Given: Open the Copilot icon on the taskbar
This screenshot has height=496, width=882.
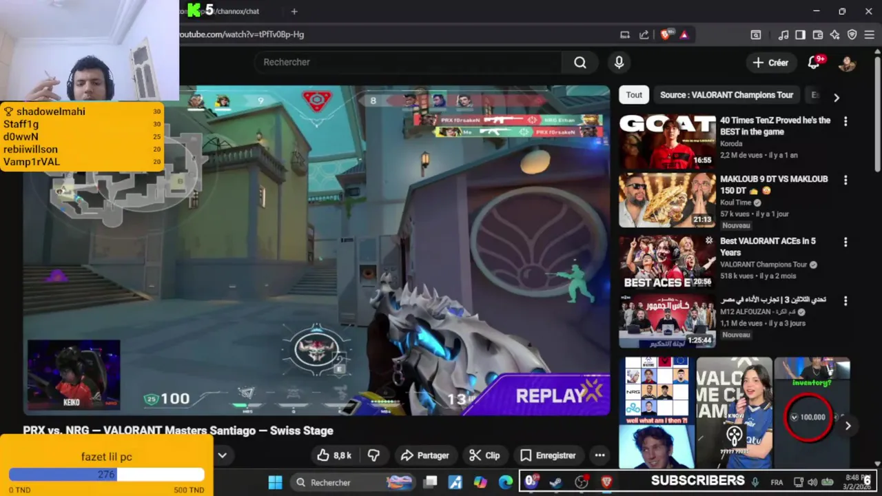Looking at the screenshot, I should 480,482.
